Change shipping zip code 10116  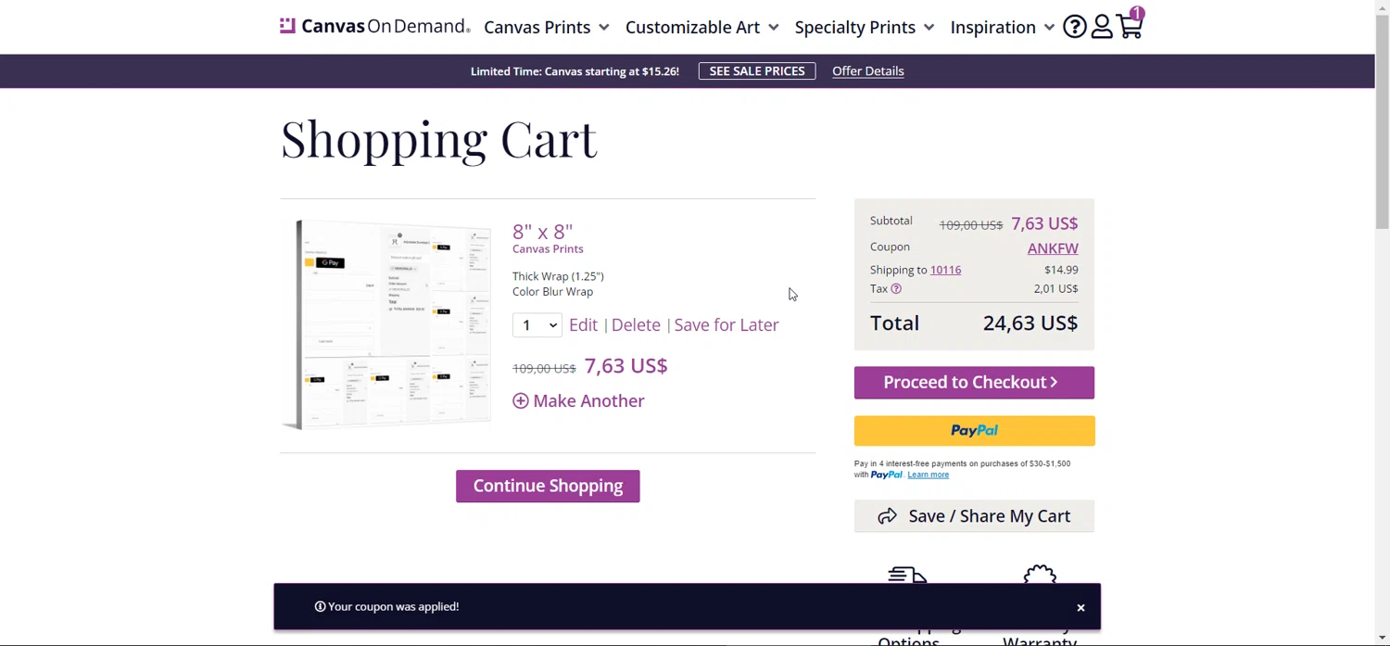945,270
